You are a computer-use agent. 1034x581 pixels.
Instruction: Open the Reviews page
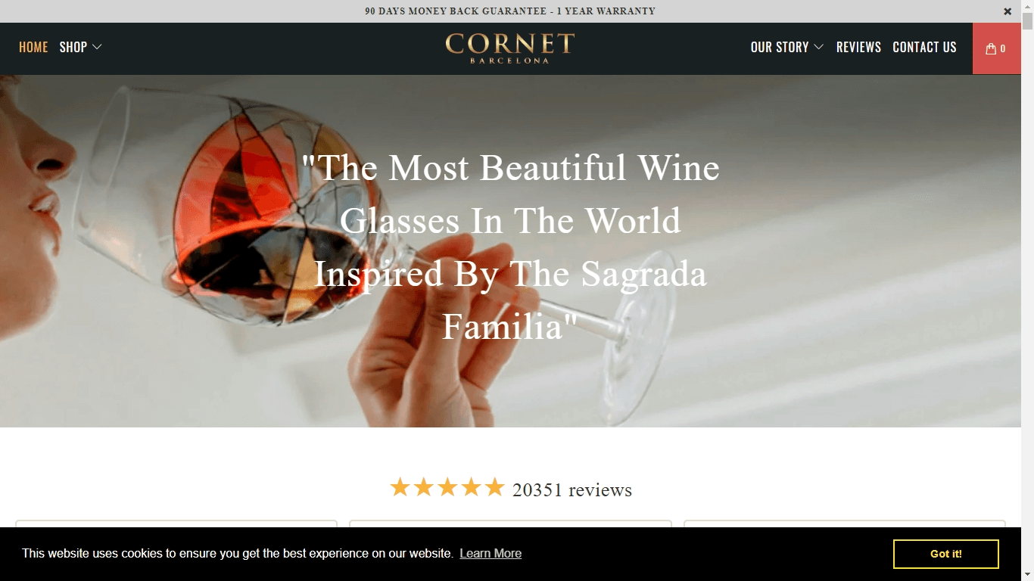tap(858, 47)
